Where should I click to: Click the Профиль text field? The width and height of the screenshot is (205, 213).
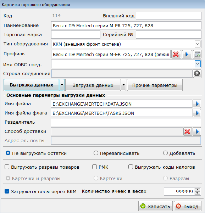[x=111, y=54]
